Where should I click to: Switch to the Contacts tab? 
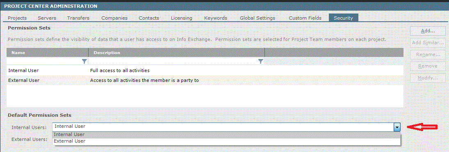[x=149, y=18]
